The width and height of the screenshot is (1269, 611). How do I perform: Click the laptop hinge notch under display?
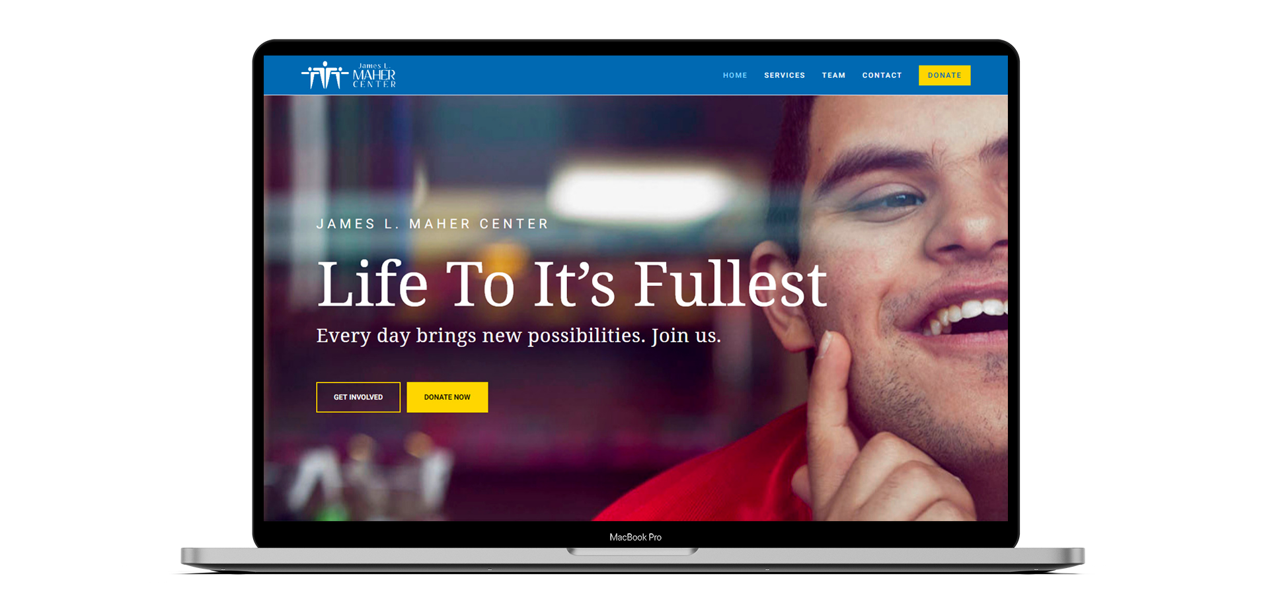633,552
